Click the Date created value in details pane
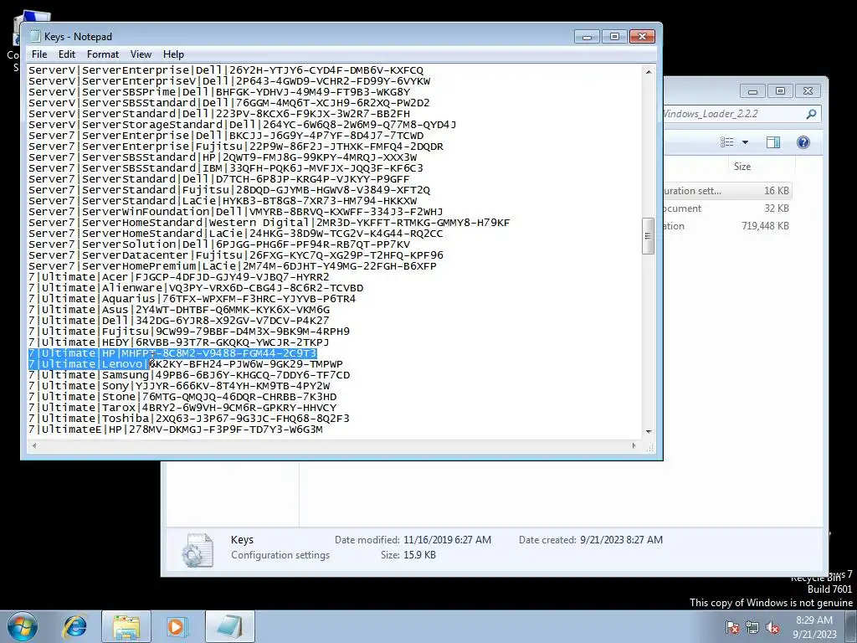 pos(622,540)
